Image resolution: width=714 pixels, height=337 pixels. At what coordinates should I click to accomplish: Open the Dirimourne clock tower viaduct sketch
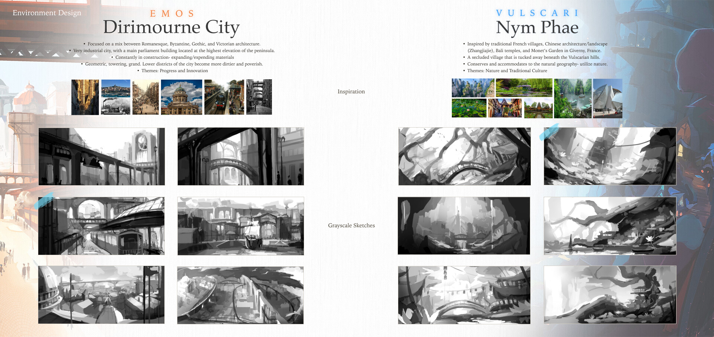[102, 157]
